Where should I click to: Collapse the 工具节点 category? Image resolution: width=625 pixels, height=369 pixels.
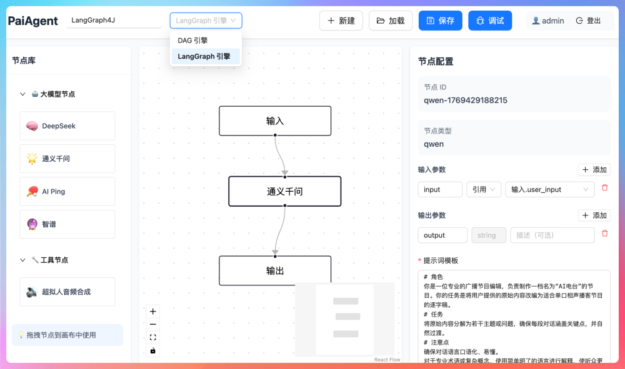[22, 260]
